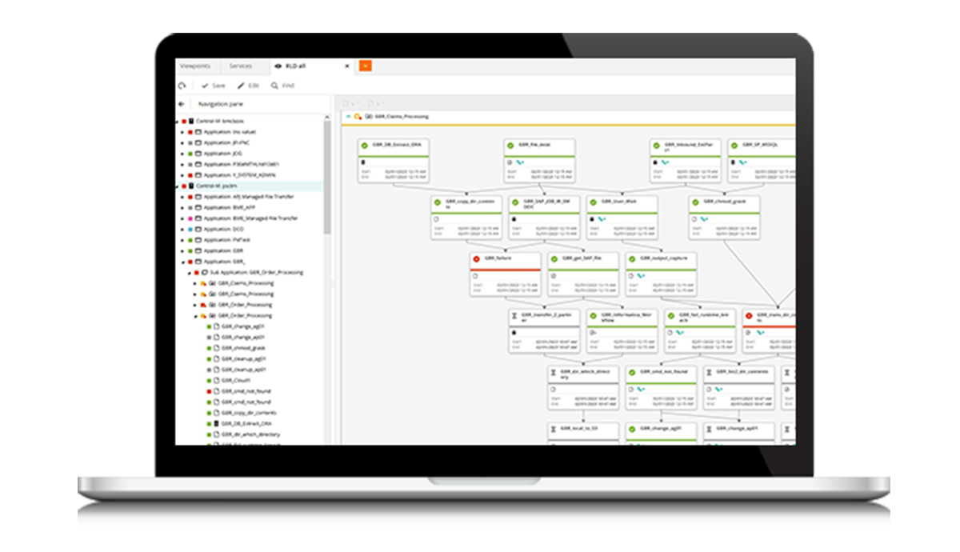The width and height of the screenshot is (960, 552).
Task: Expand the Application JCIG tree node
Action: (182, 154)
